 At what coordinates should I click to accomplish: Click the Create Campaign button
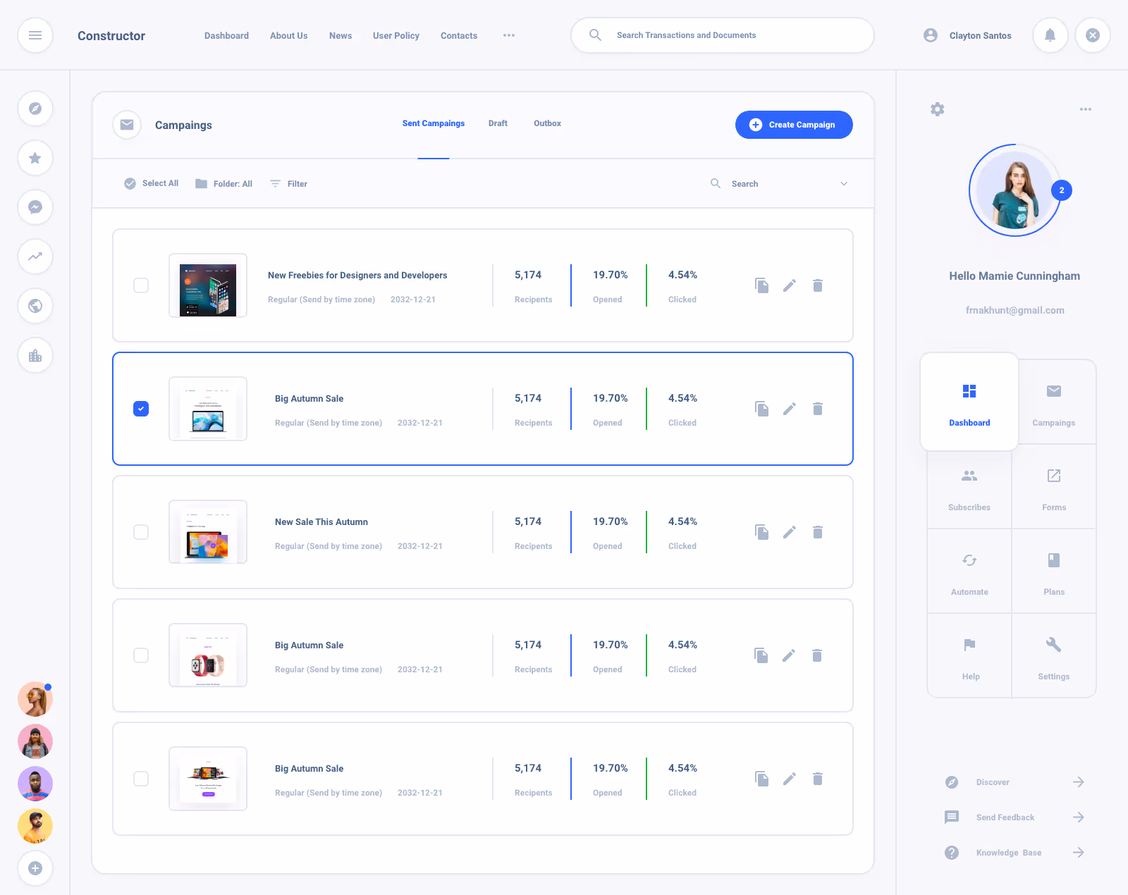pyautogui.click(x=794, y=125)
